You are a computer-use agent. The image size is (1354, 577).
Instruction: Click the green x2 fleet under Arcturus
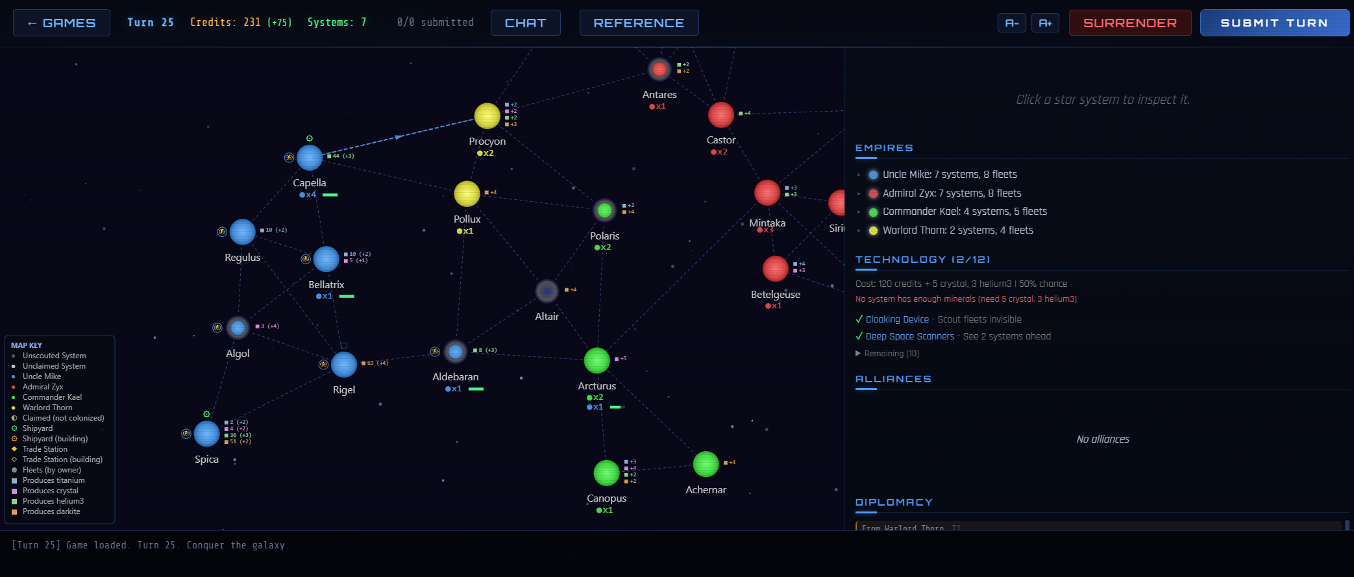[x=595, y=397]
